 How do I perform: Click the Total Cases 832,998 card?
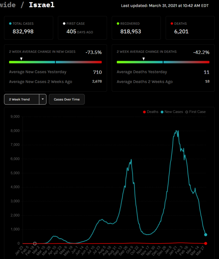28,28
